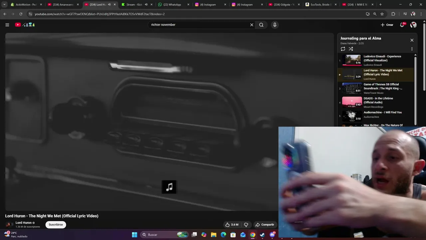
Task: Bookmark this page with star
Action: tap(382, 14)
